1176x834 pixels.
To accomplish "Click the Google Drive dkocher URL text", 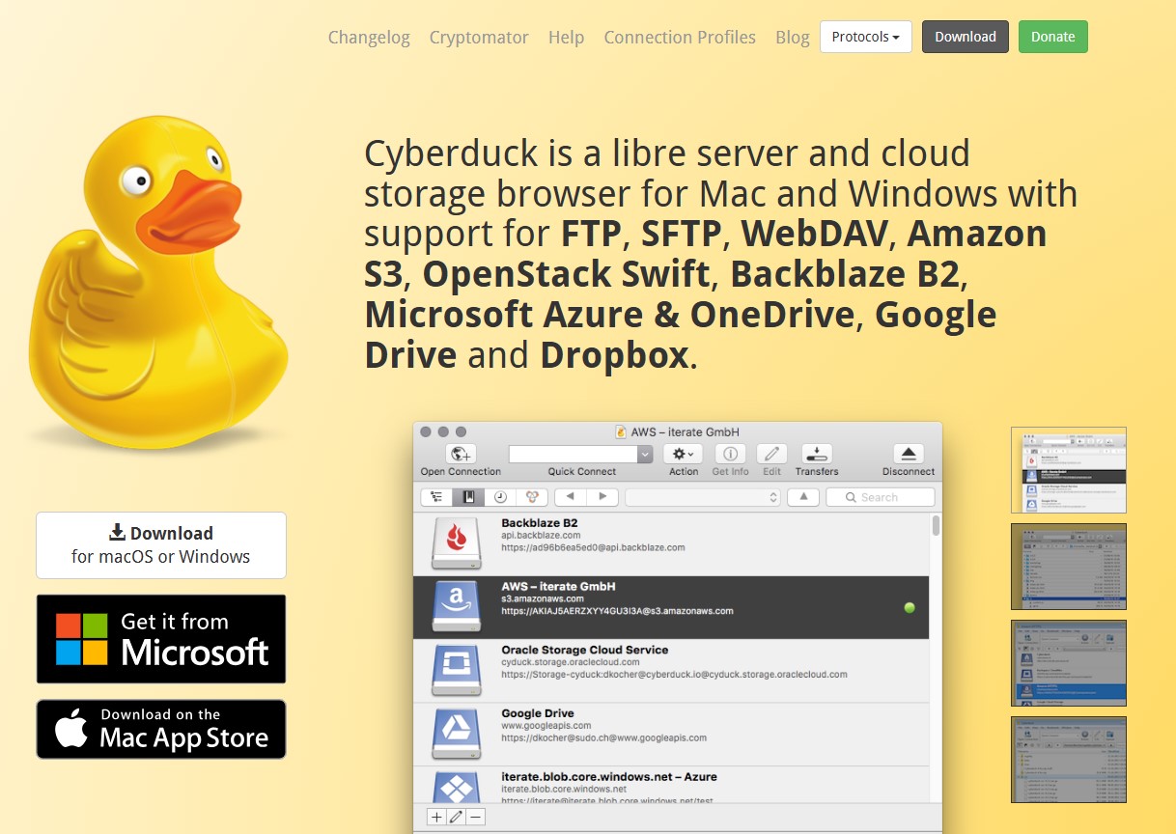I will tap(603, 737).
